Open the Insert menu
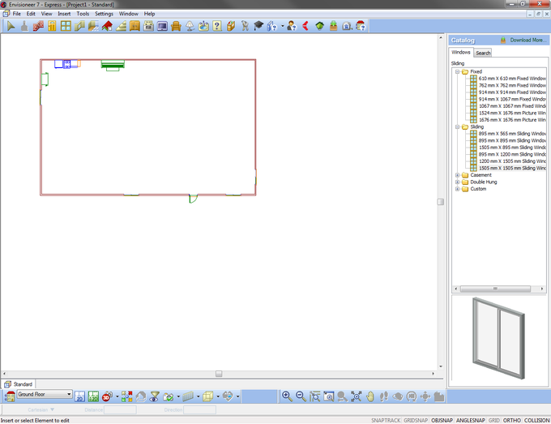The image size is (551, 424). pos(64,14)
